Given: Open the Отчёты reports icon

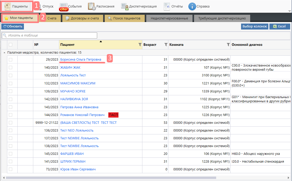Looking at the screenshot, I should (167, 6).
